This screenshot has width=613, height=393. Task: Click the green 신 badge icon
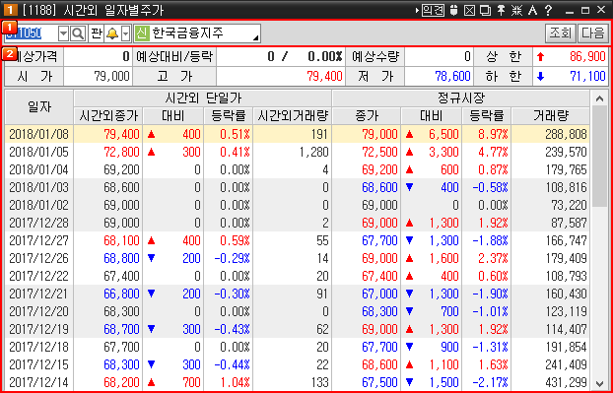(142, 34)
